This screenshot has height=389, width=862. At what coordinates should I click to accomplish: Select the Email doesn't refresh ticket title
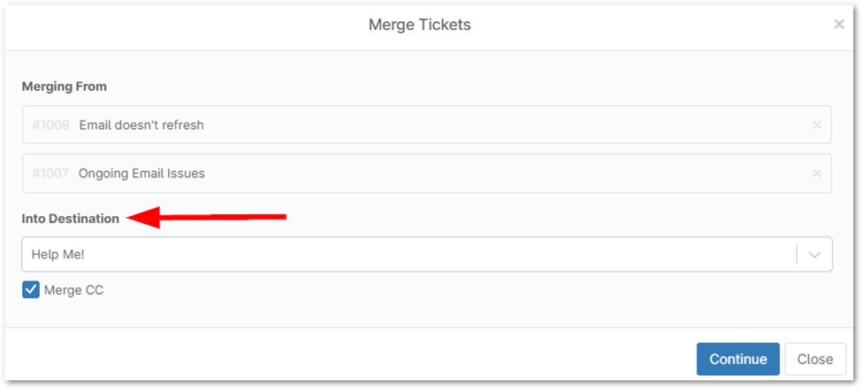[141, 125]
